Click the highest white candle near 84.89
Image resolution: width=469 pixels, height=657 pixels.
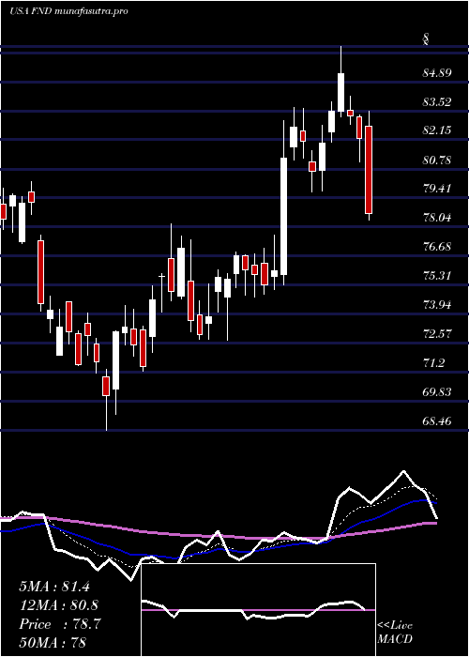click(x=340, y=92)
